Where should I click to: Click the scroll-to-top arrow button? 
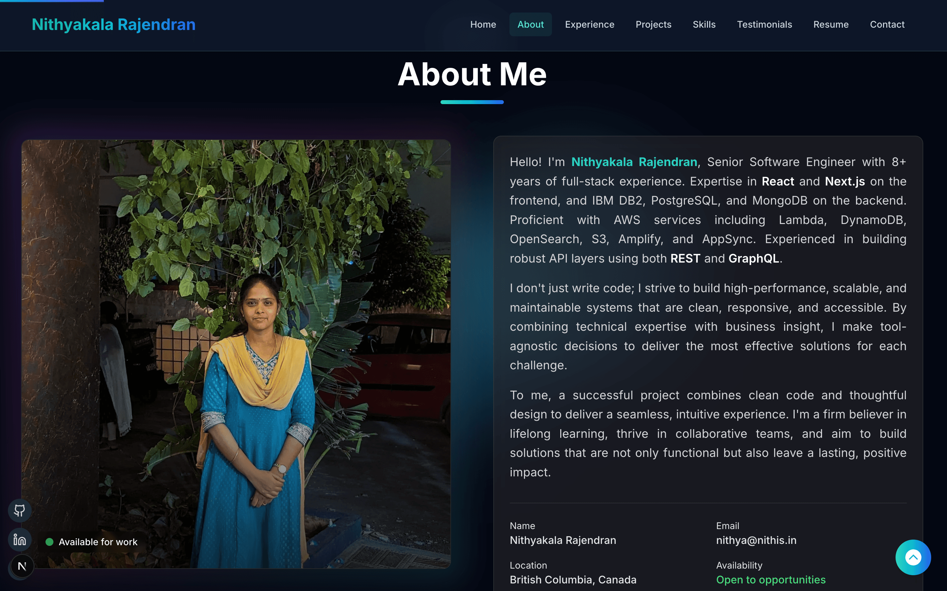coord(913,557)
